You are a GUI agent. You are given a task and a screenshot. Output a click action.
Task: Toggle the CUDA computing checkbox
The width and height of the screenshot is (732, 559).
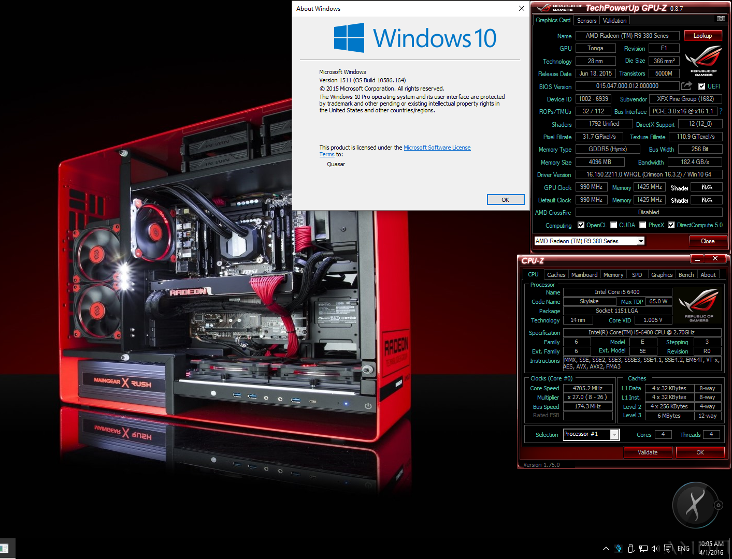click(613, 225)
